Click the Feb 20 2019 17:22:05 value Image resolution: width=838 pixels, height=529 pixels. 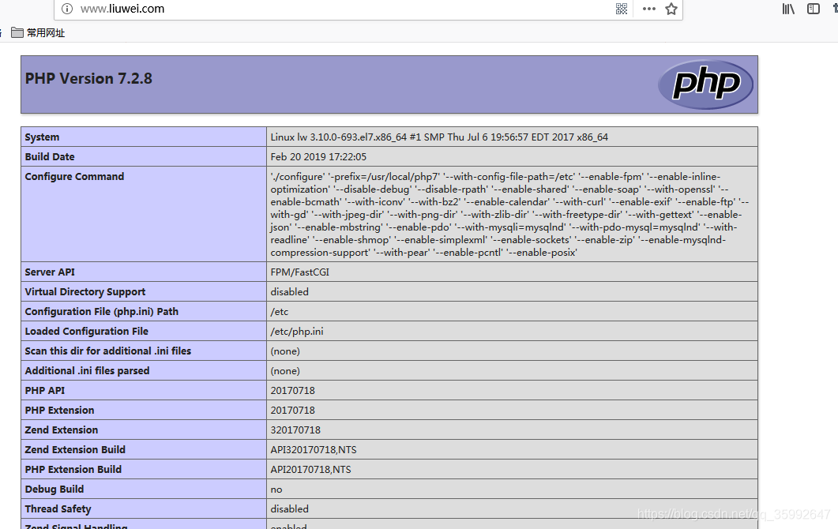coord(318,156)
